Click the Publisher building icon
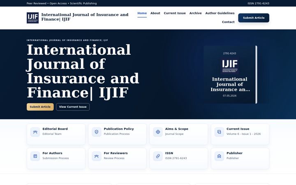The image size is (296, 185). click(x=219, y=156)
